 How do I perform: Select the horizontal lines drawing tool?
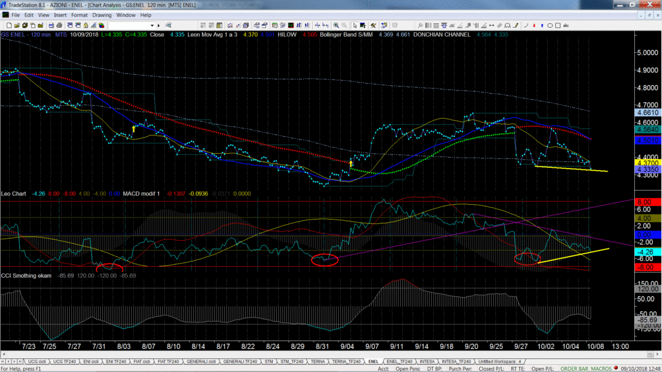pyautogui.click(x=436, y=25)
